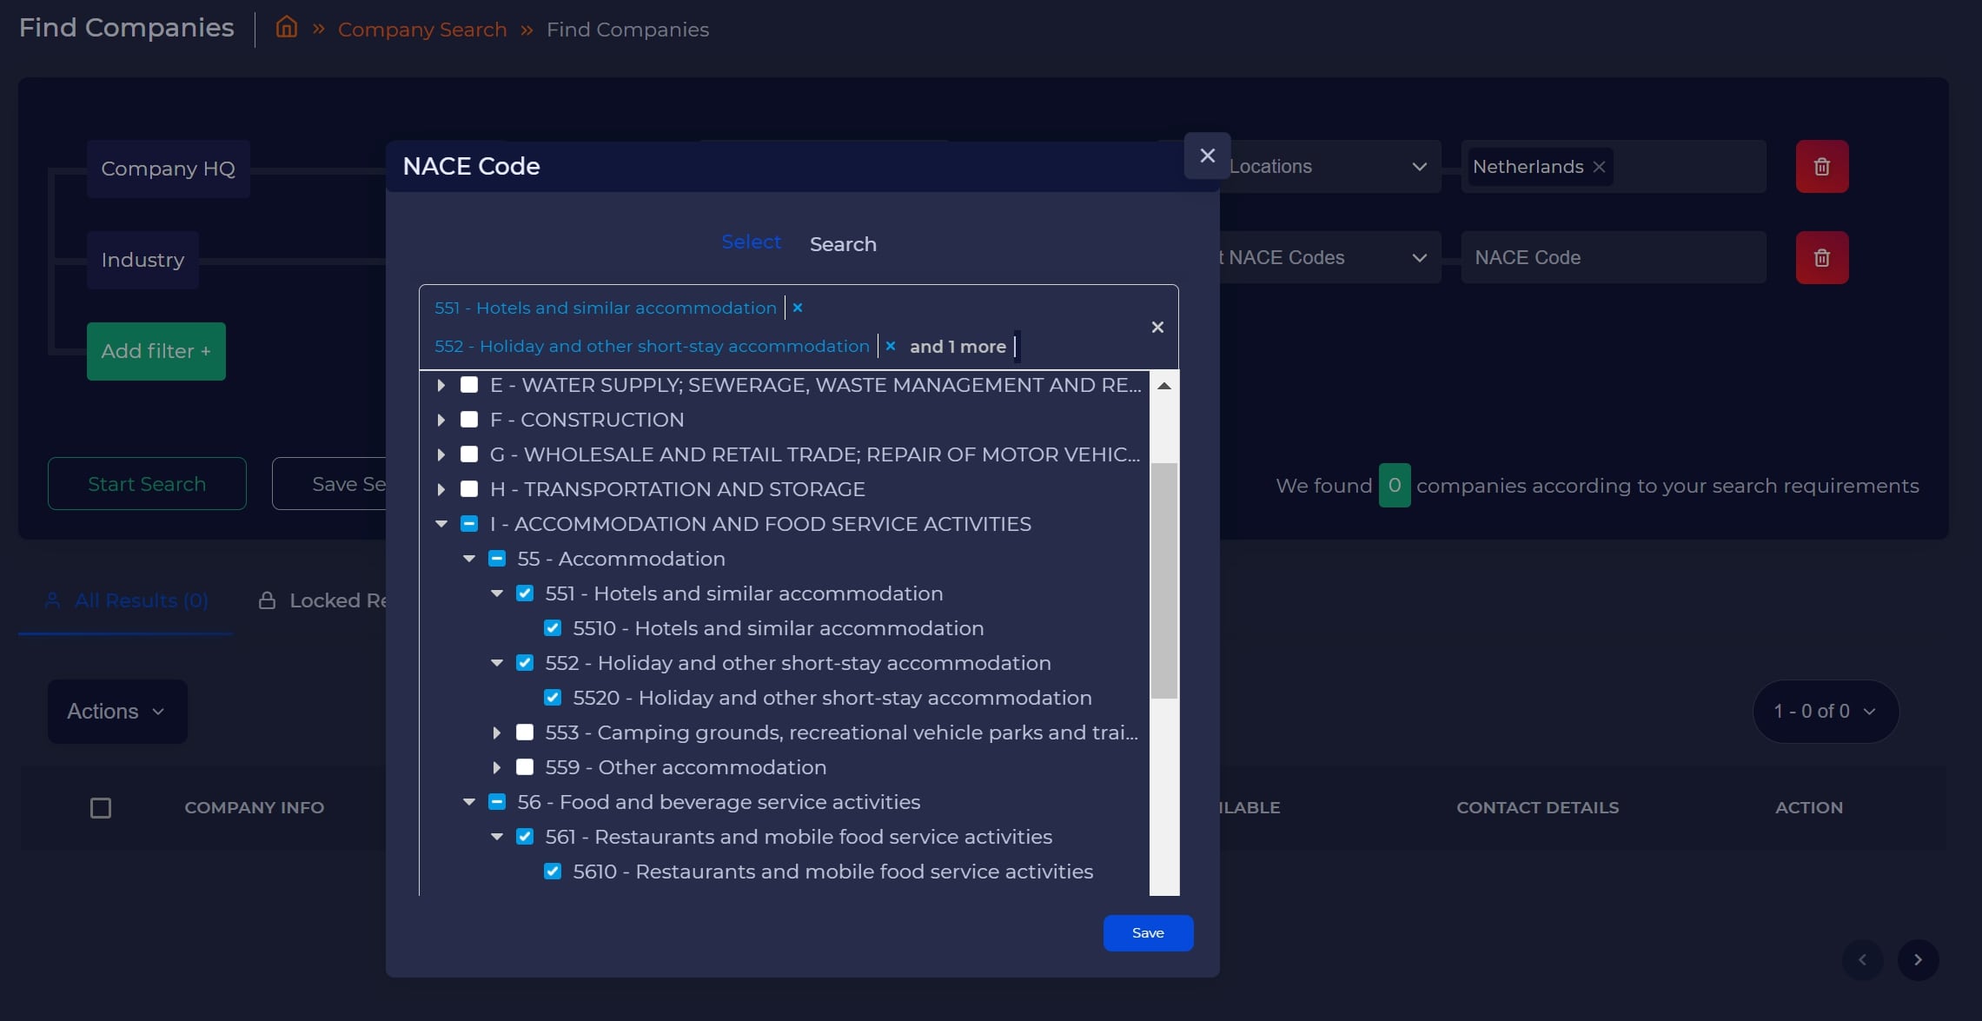Open the Actions dropdown
Image resolution: width=1982 pixels, height=1021 pixels.
117,712
